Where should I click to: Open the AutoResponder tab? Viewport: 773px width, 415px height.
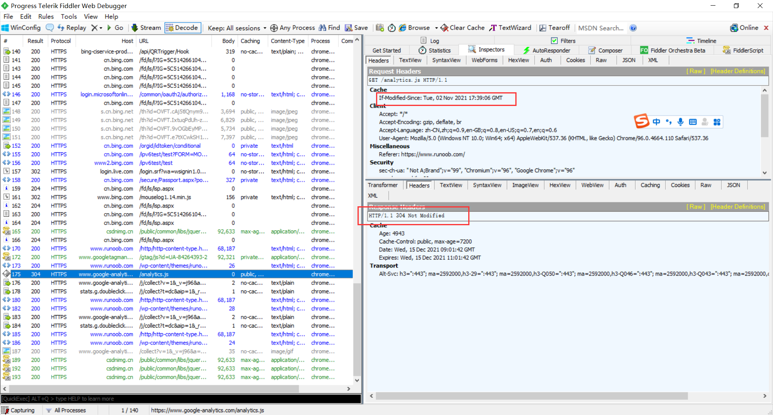point(546,50)
